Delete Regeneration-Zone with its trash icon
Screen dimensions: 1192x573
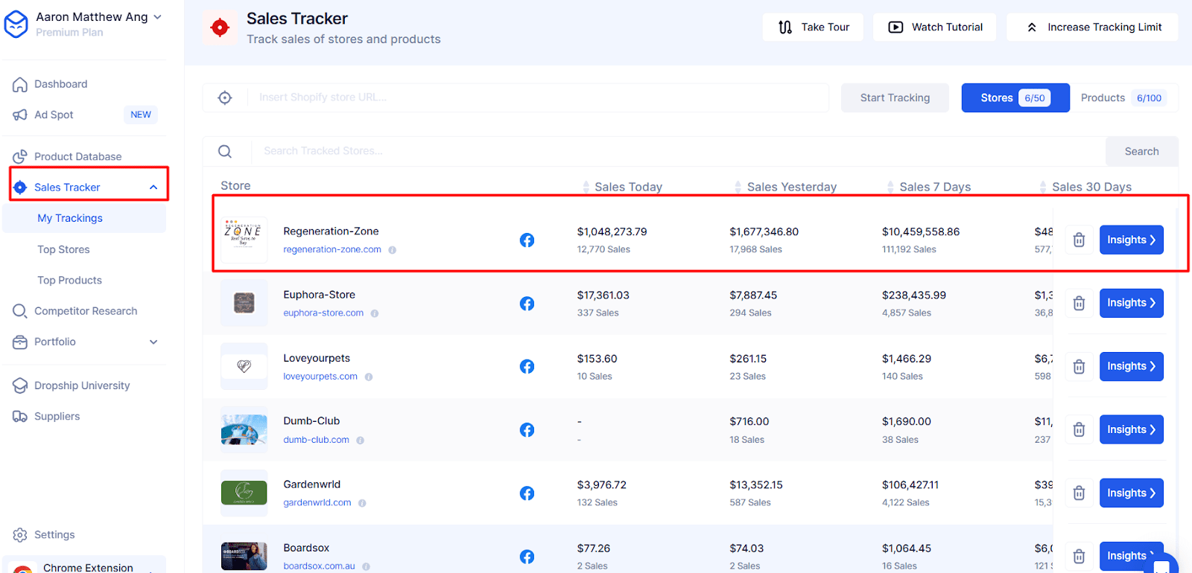click(1079, 240)
